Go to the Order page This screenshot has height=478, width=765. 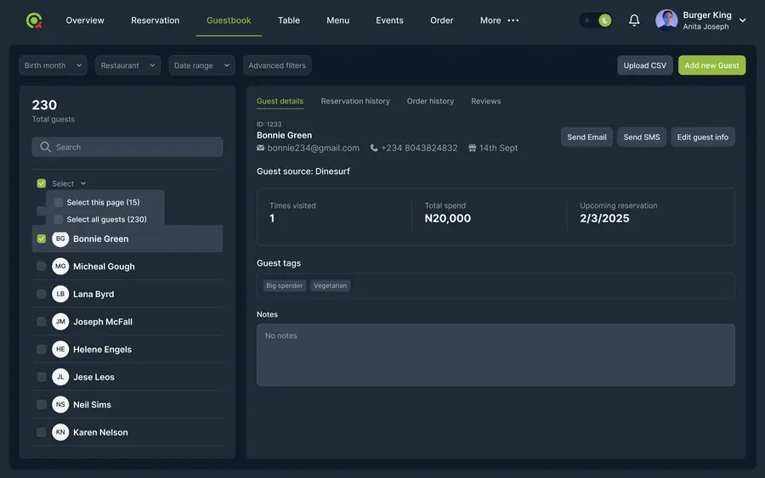(441, 20)
